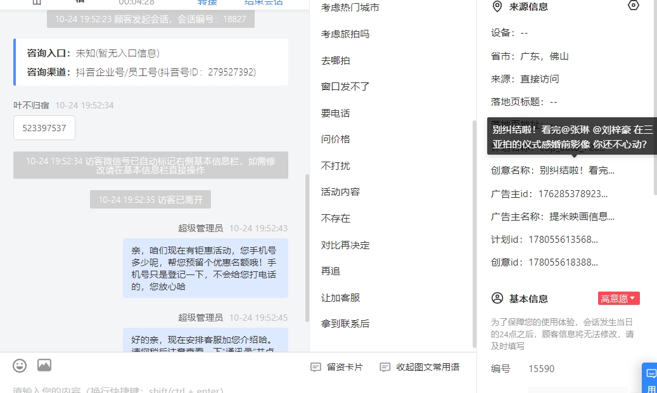This screenshot has width=657, height=393.
Task: Click the 设备 entry in 来源信息
Action: pyautogui.click(x=509, y=33)
